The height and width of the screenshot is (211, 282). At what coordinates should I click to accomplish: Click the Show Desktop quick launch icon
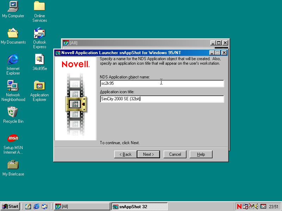[x=28, y=206]
